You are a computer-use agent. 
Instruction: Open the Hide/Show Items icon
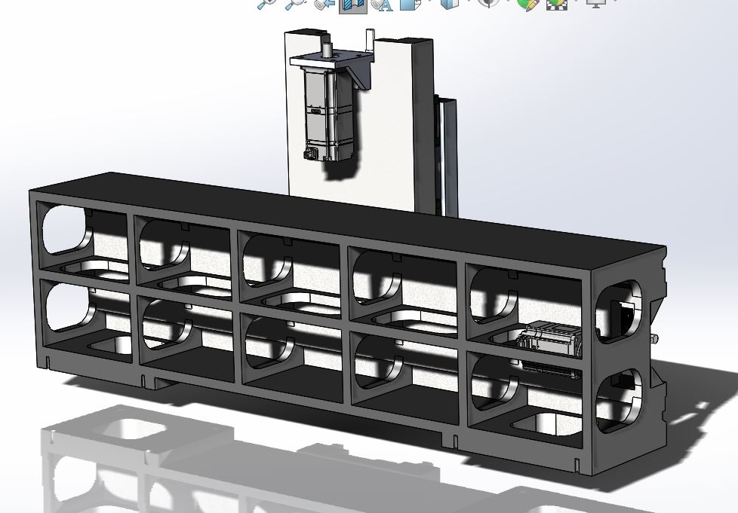(x=489, y=3)
